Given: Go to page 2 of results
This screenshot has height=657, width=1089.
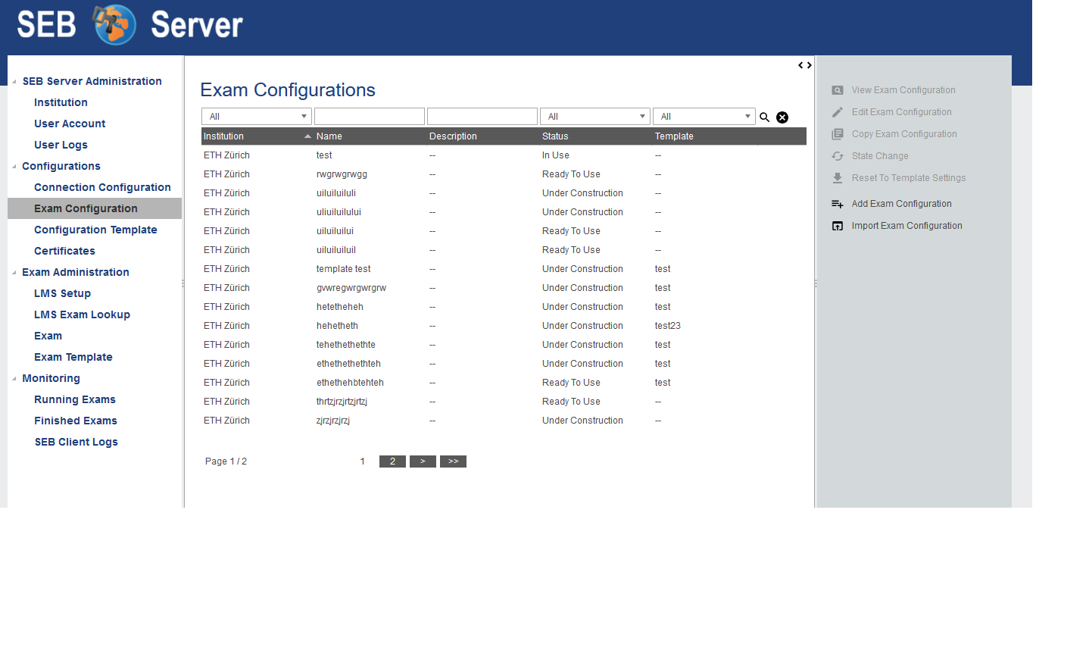Looking at the screenshot, I should pyautogui.click(x=392, y=461).
